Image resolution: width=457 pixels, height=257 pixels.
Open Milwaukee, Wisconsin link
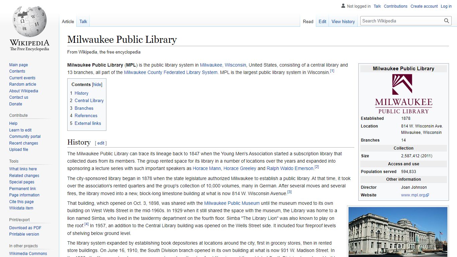(223, 65)
